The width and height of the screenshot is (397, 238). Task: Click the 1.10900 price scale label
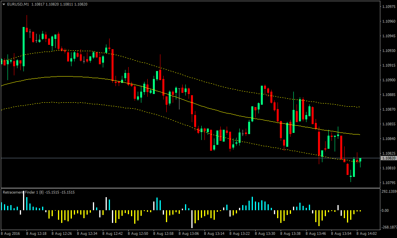[x=388, y=80]
